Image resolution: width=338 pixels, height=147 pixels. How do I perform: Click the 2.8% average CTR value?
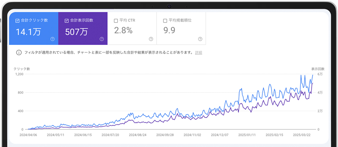pos(123,31)
